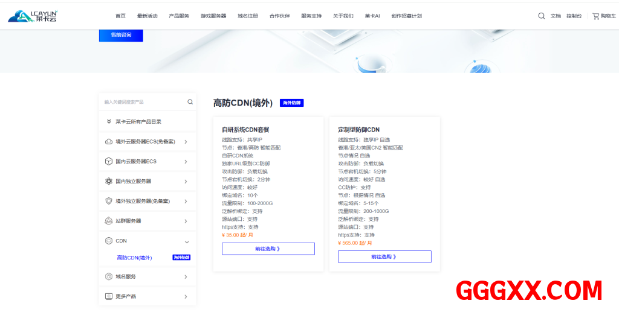This screenshot has height=318, width=619.
Task: Click 前往选购 under 自研系统CDN套餐
Action: pos(268,249)
